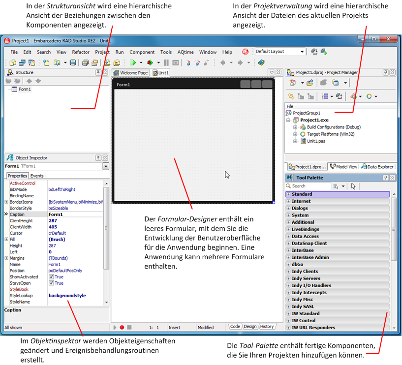
Task: Click the Object Inspector vertical scrollbar
Action: click(x=106, y=242)
